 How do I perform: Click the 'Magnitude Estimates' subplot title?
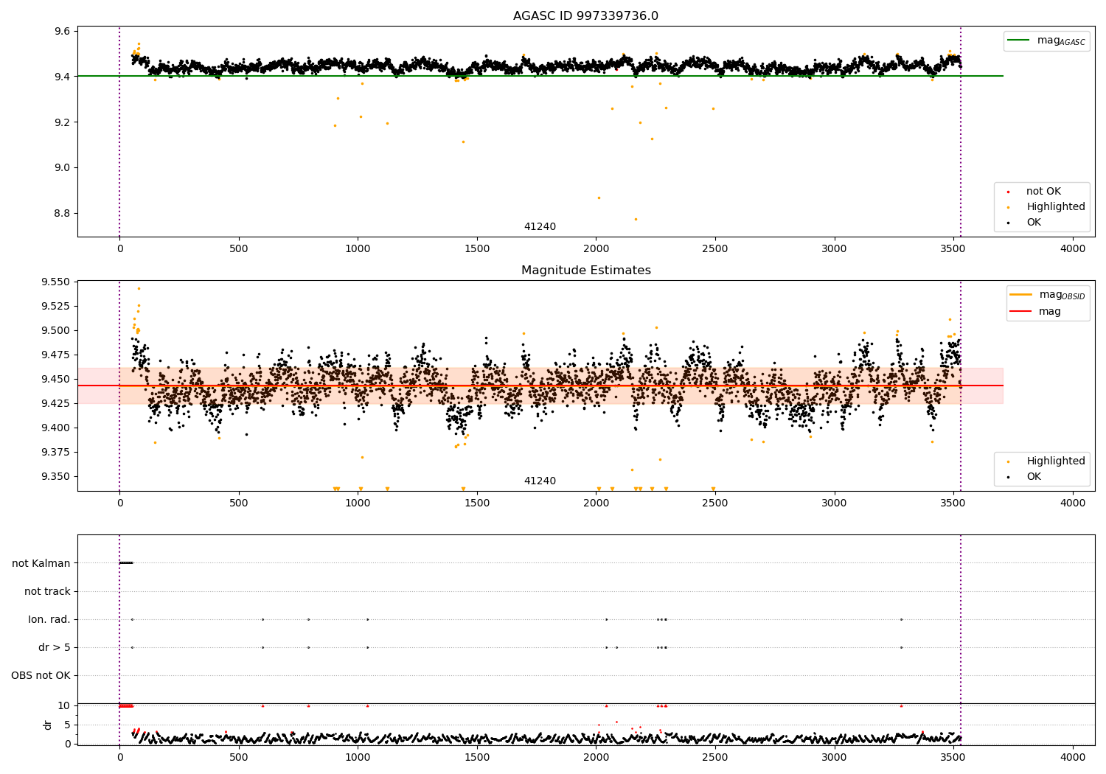click(x=586, y=271)
